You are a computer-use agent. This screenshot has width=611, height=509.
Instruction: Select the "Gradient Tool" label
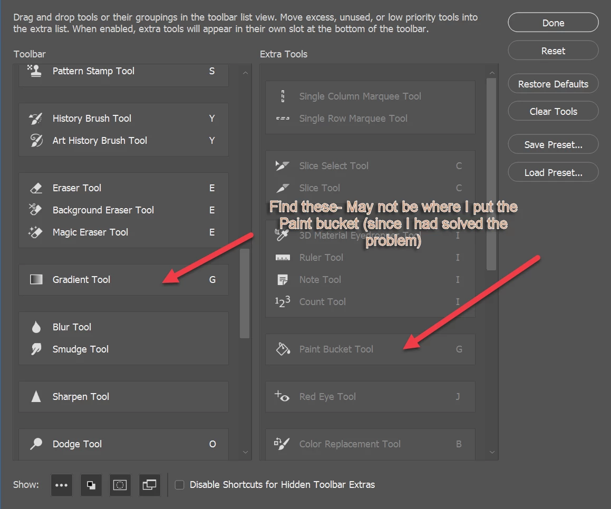pos(81,280)
